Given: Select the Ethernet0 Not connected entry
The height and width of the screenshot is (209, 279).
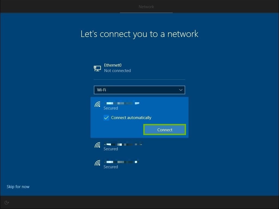Looking at the screenshot, I should pos(117,68).
